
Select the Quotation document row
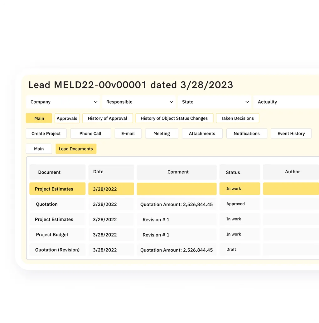[57, 204]
